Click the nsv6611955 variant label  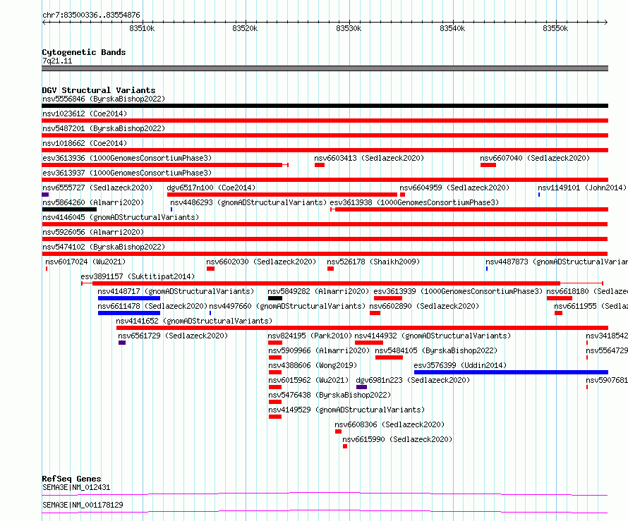coord(591,306)
